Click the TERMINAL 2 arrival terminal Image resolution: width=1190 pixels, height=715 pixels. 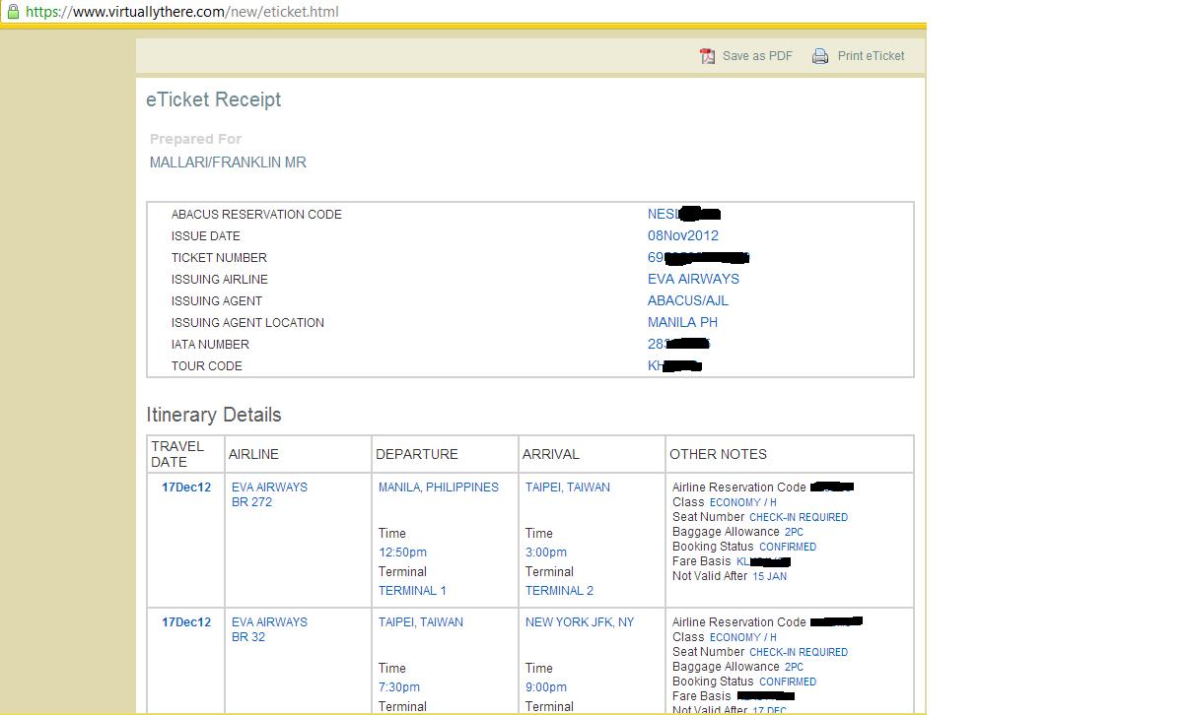click(559, 591)
